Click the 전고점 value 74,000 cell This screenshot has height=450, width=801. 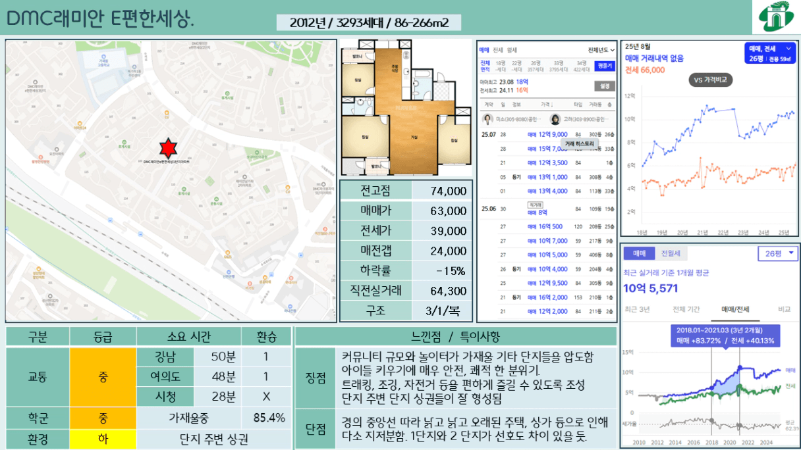coord(443,191)
